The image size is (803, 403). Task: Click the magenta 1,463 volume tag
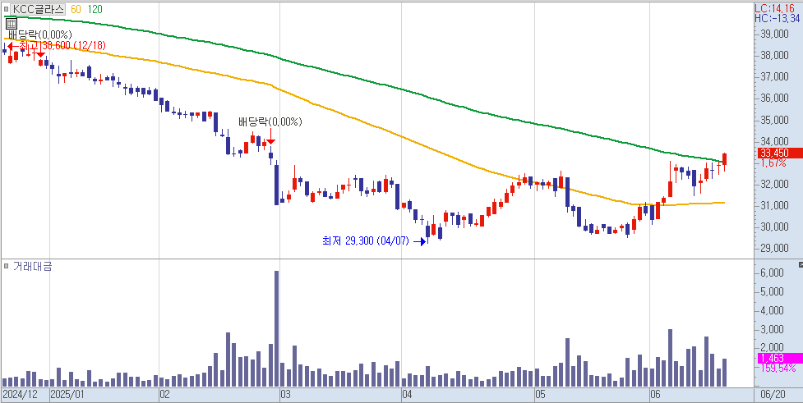pos(779,358)
